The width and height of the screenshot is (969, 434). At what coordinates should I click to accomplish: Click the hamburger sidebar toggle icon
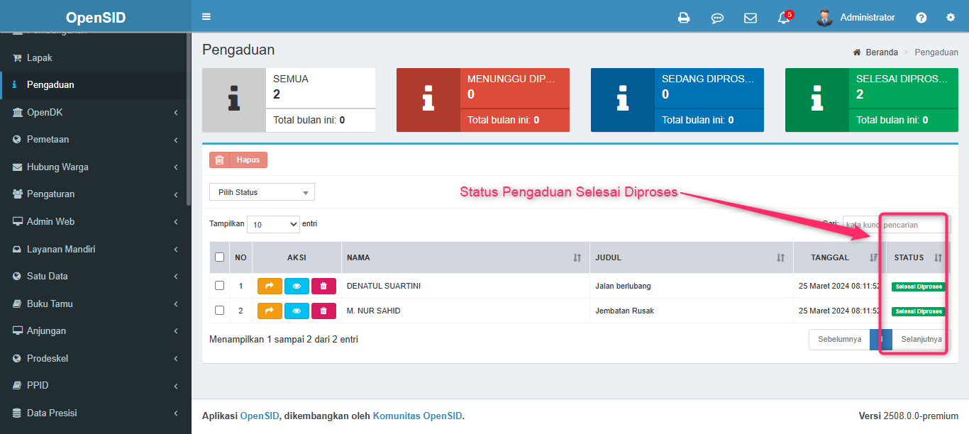point(206,17)
